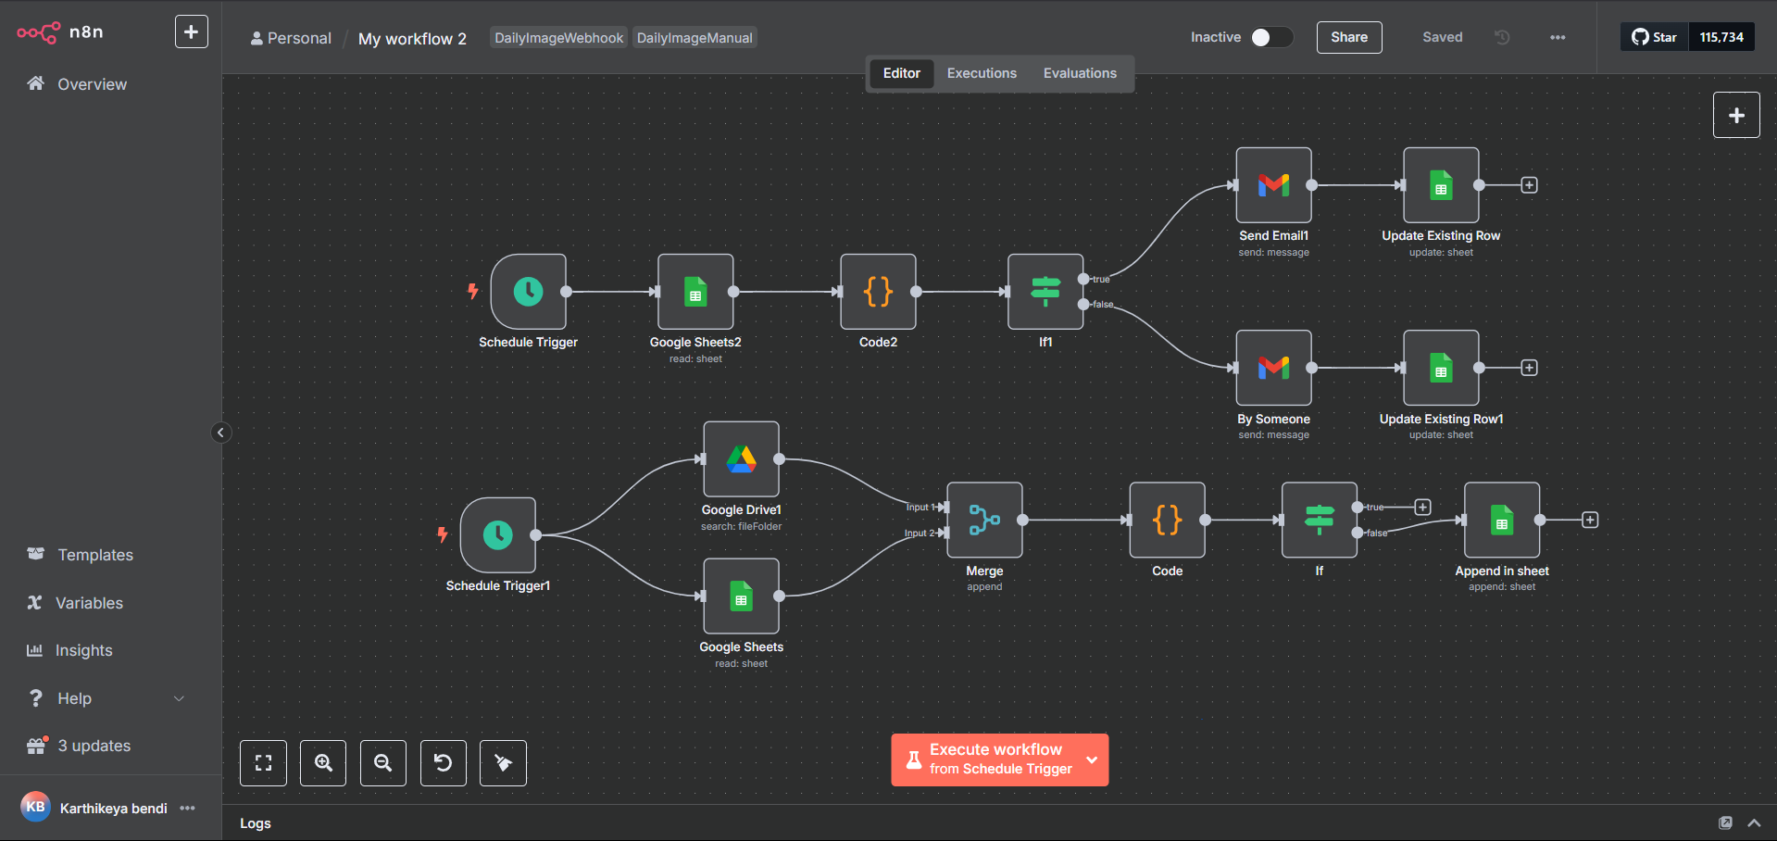
Task: Open the Templates page link
Action: pyautogui.click(x=95, y=555)
